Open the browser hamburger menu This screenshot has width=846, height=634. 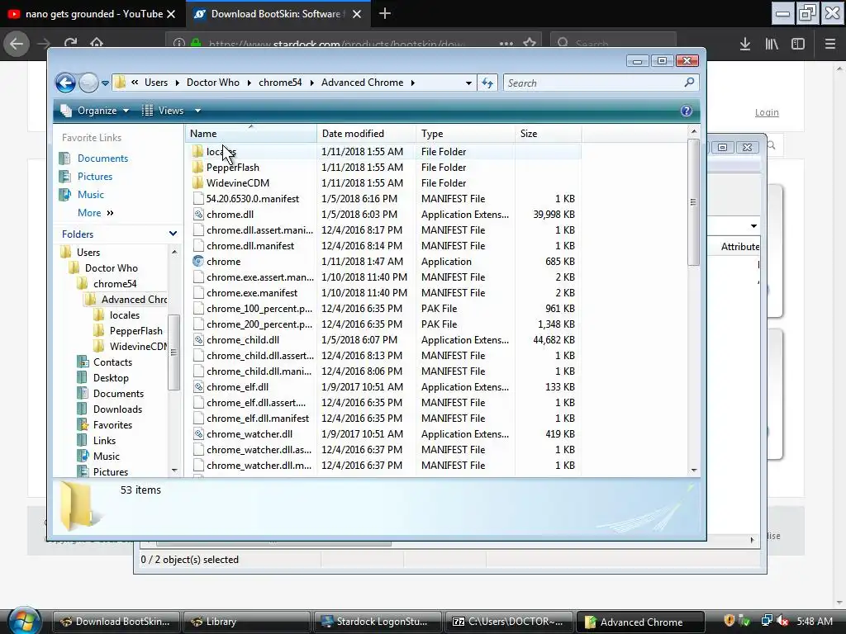click(830, 44)
